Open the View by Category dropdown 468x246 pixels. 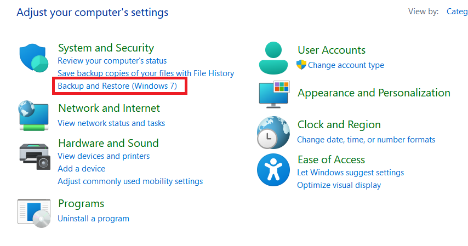(457, 12)
